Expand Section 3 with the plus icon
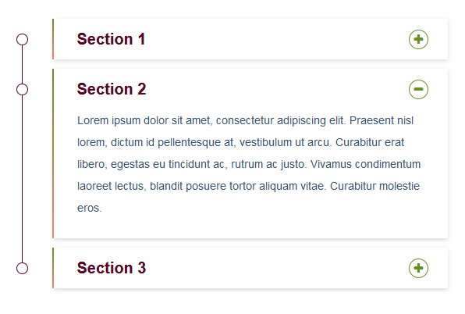The image size is (465, 314). click(418, 268)
